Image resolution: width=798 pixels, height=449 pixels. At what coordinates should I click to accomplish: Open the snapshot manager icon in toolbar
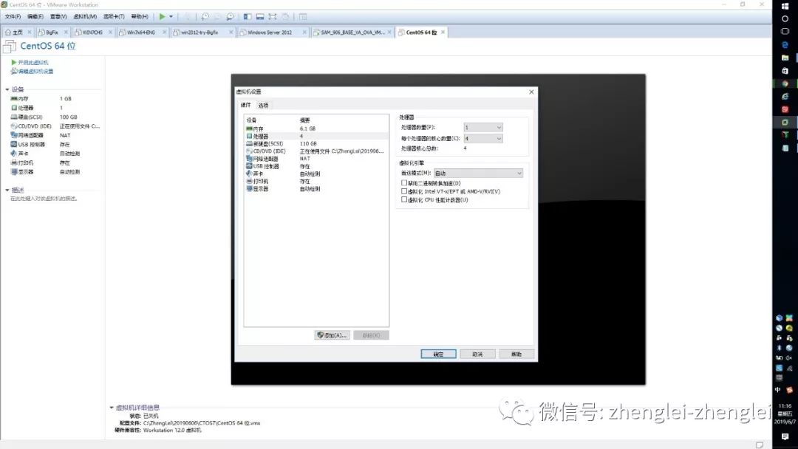[x=231, y=17]
